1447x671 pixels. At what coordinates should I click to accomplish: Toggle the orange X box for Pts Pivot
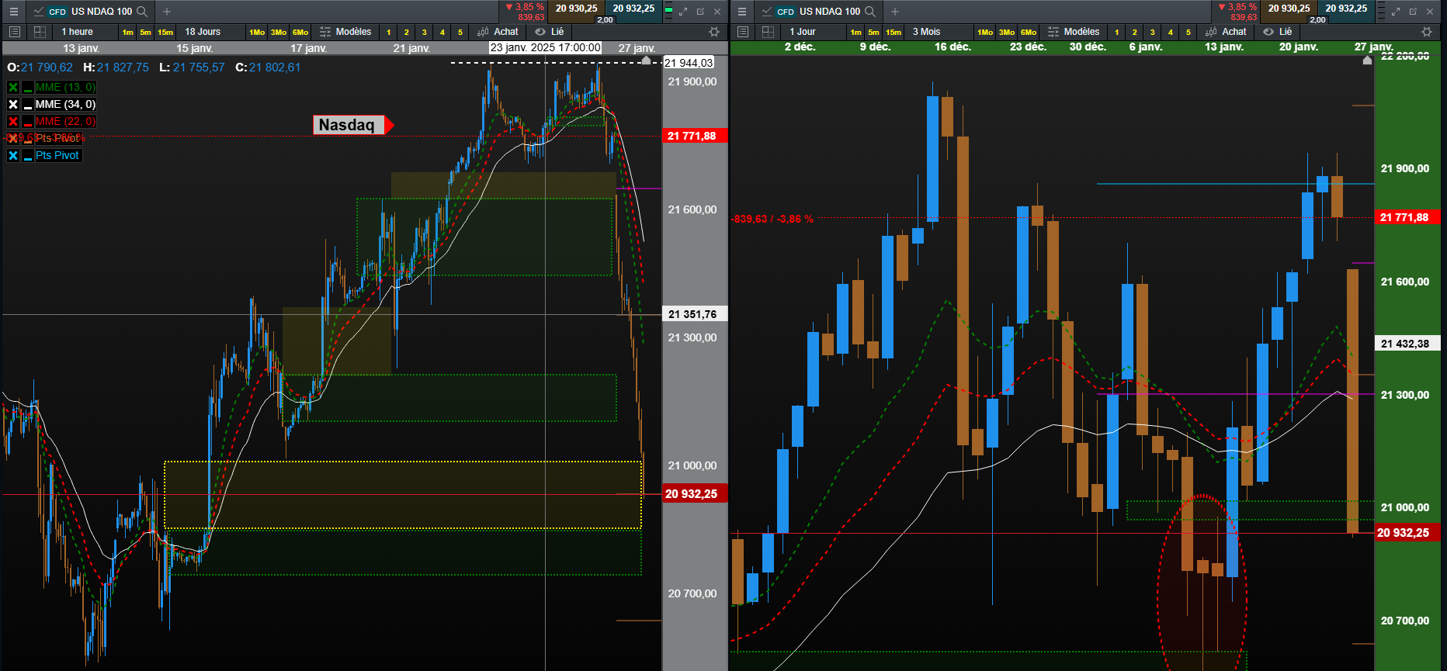[13, 138]
